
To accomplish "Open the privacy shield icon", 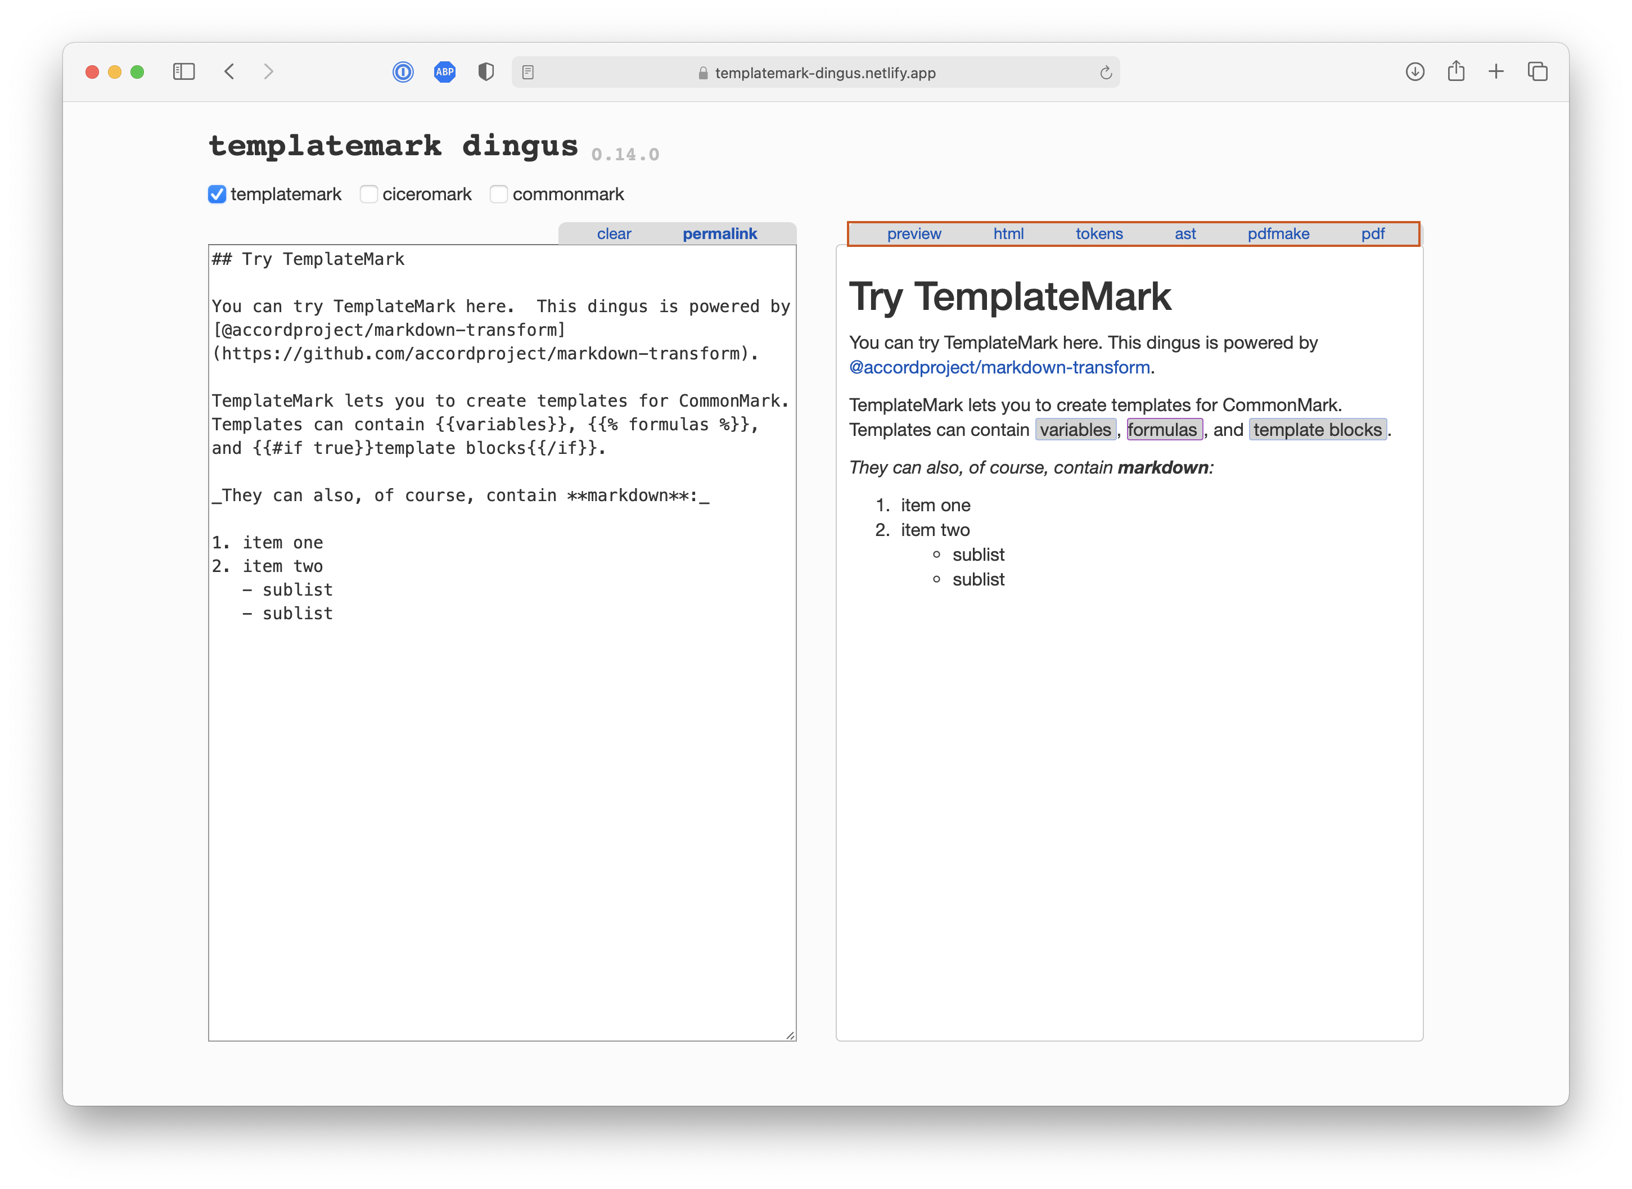I will [486, 72].
